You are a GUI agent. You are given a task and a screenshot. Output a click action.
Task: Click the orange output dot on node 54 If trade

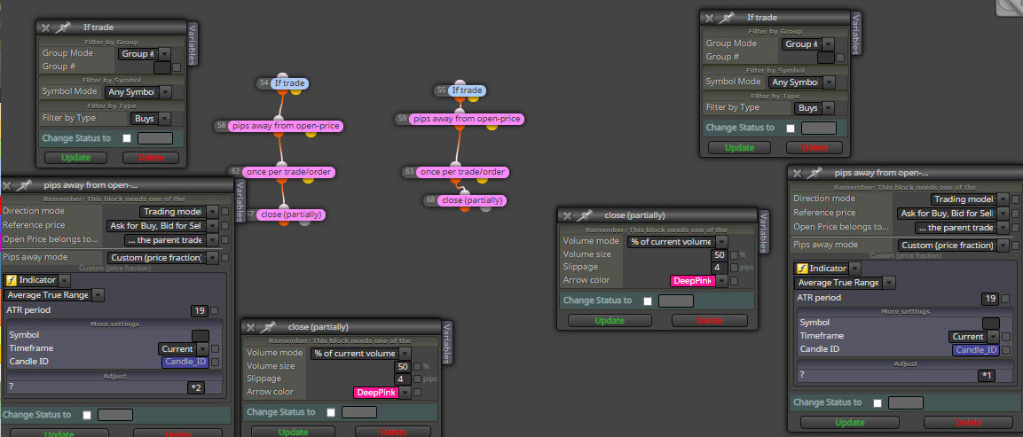pyautogui.click(x=281, y=90)
